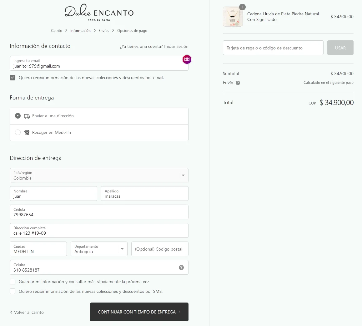Viewport: 362px width, 326px height.
Task: Go to Envíos breadcrumb step
Action: 104,31
